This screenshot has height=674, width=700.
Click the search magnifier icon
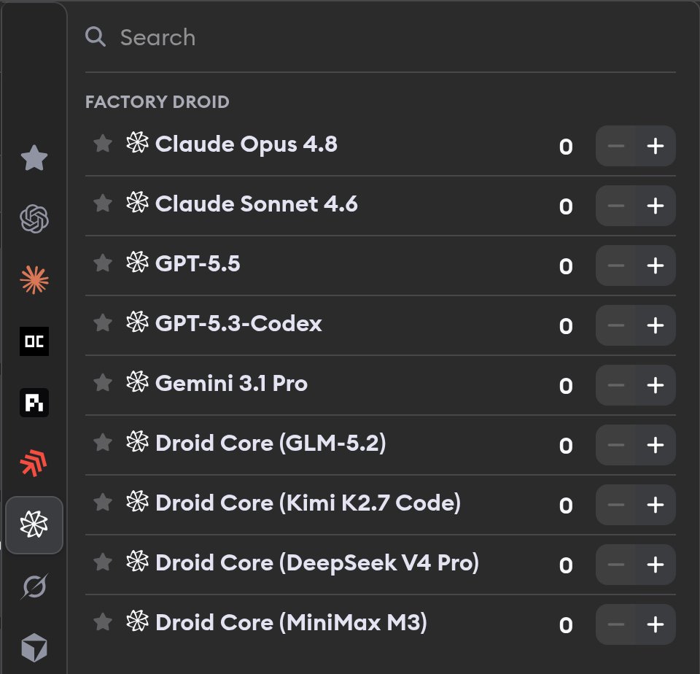[x=95, y=36]
